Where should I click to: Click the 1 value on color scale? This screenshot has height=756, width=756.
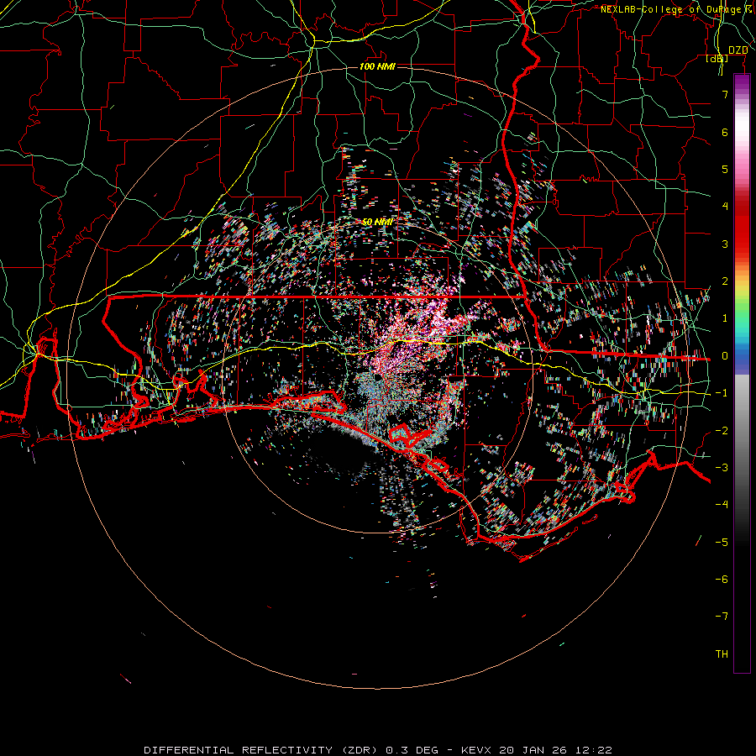click(725, 318)
